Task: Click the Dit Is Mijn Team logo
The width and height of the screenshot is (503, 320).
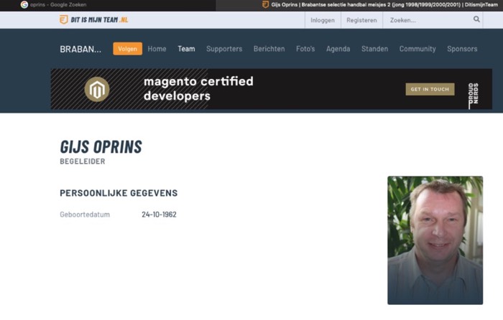Action: [x=88, y=20]
